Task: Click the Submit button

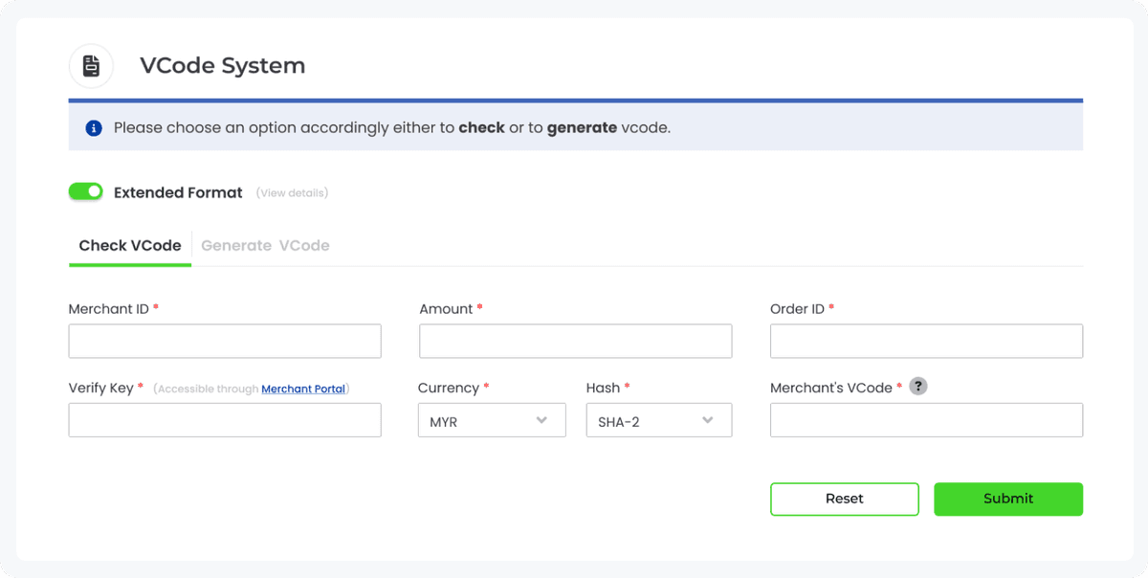Action: [x=1007, y=499]
